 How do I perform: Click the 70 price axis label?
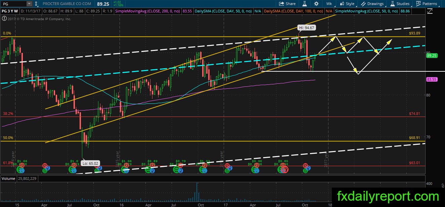click(428, 137)
